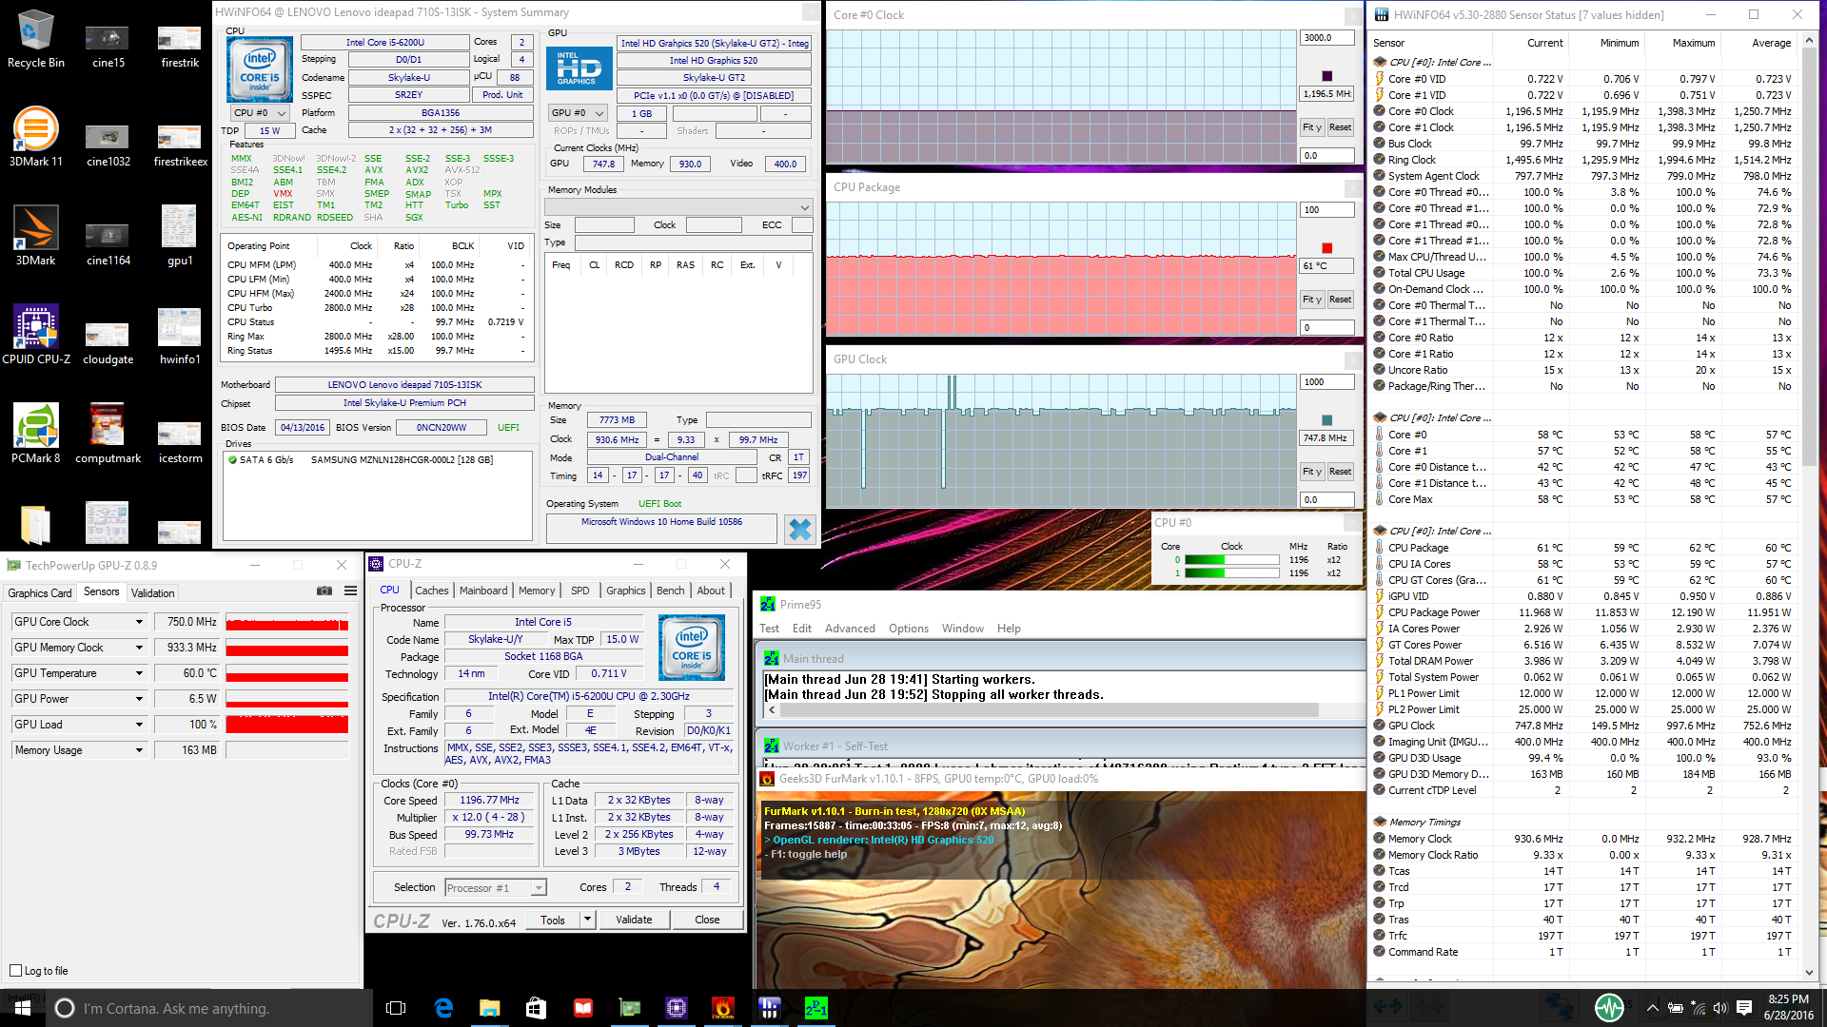Viewport: 1827px width, 1027px height.
Task: Open the 3DMark 11 desktop shortcut
Action: click(x=35, y=137)
